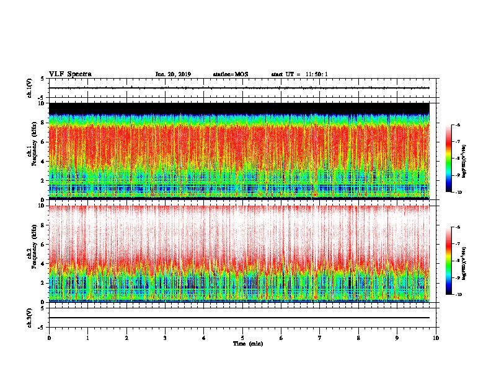
Task: Click the "4" kHz tick of ch.2 spectrogram
Action: [x=43, y=264]
